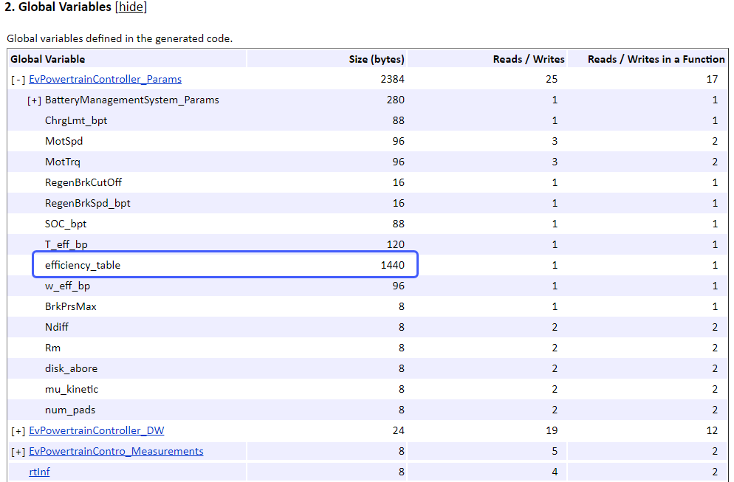Hide the Global Variables section
Screen dimensions: 734x482
click(131, 7)
